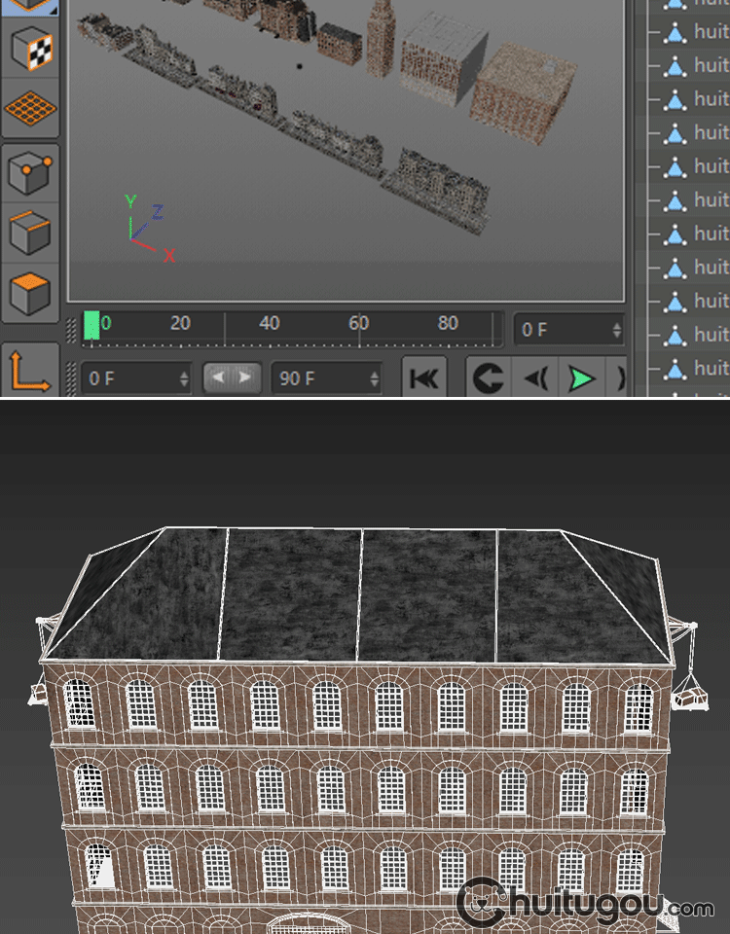Step back to the previous frame
The height and width of the screenshot is (934, 730).
535,378
